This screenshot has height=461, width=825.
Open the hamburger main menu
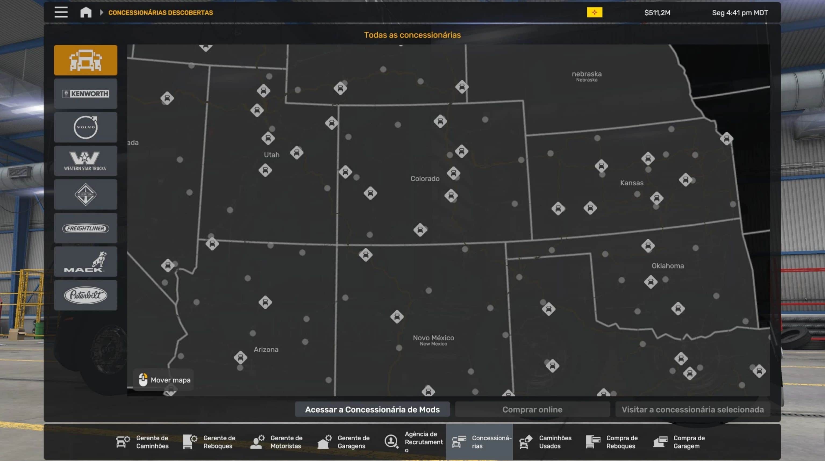(x=61, y=12)
